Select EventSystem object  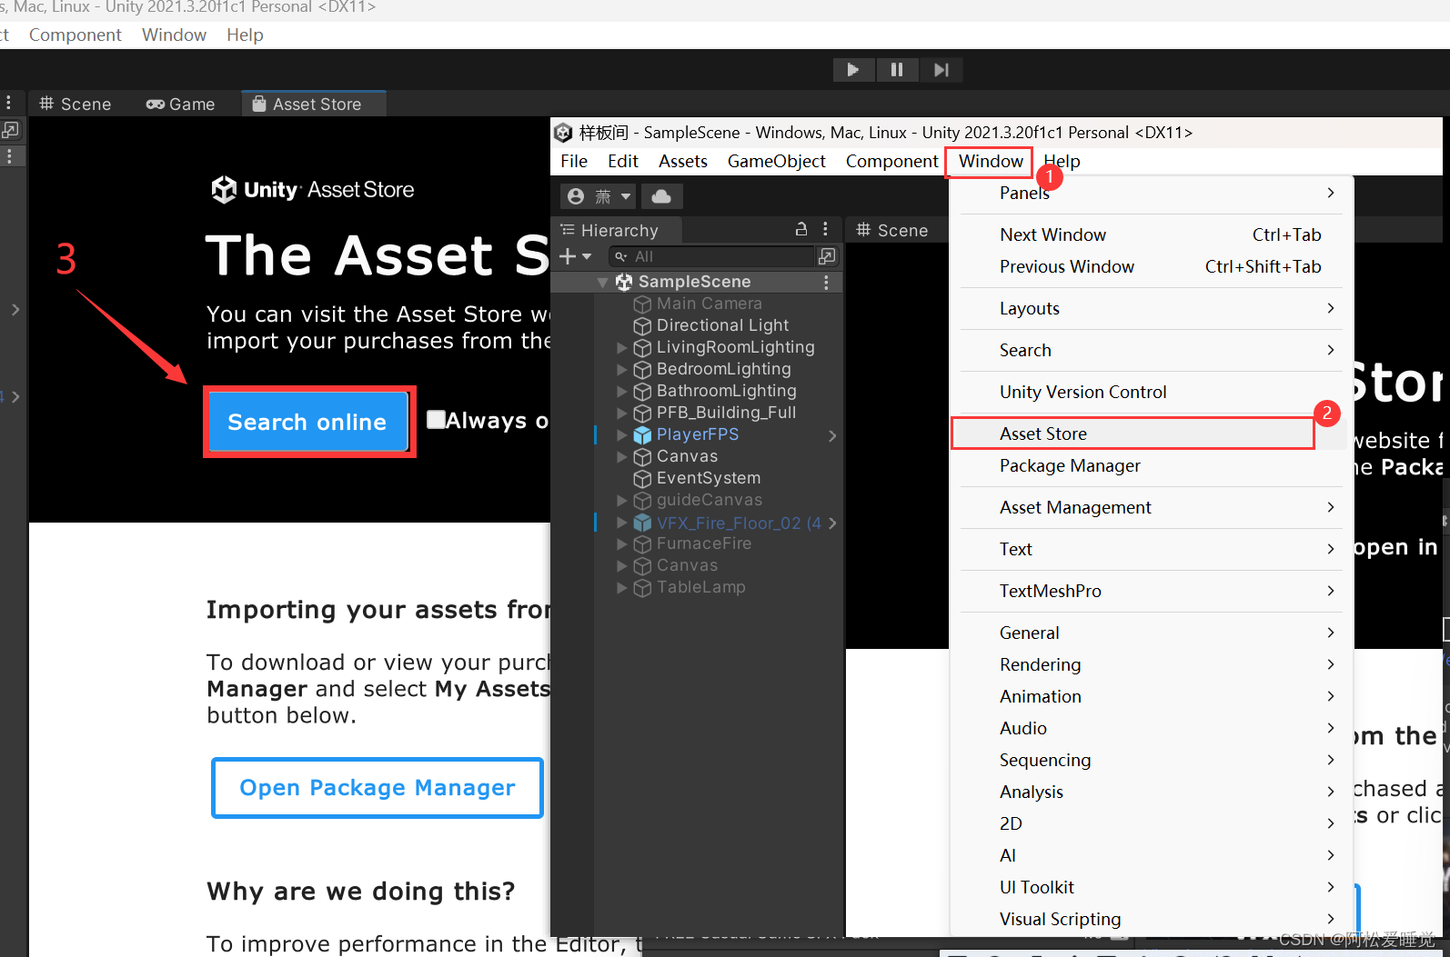click(x=709, y=478)
